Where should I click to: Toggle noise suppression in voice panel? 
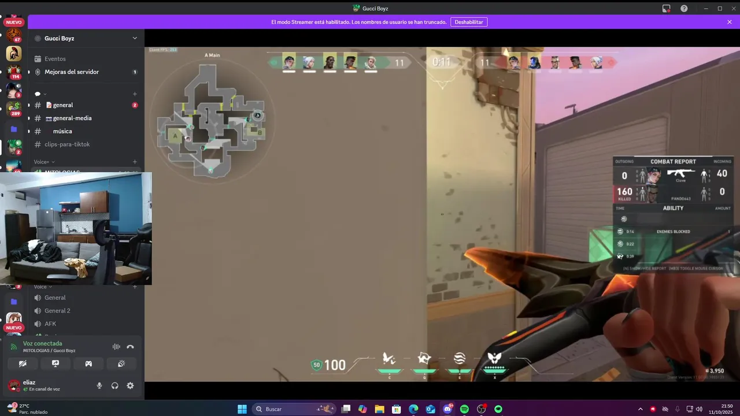(116, 347)
